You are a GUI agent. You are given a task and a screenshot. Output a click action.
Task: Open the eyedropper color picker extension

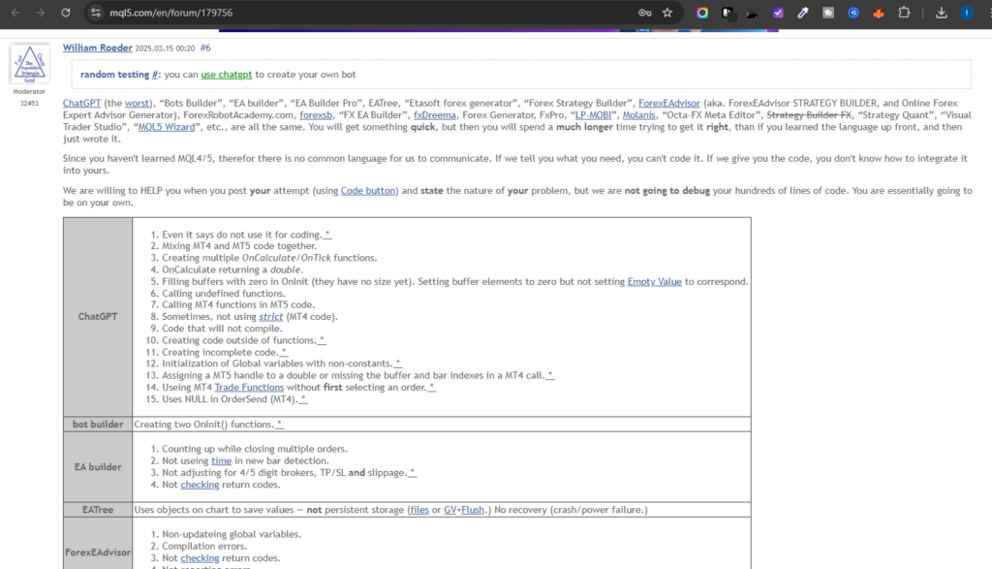pos(802,14)
